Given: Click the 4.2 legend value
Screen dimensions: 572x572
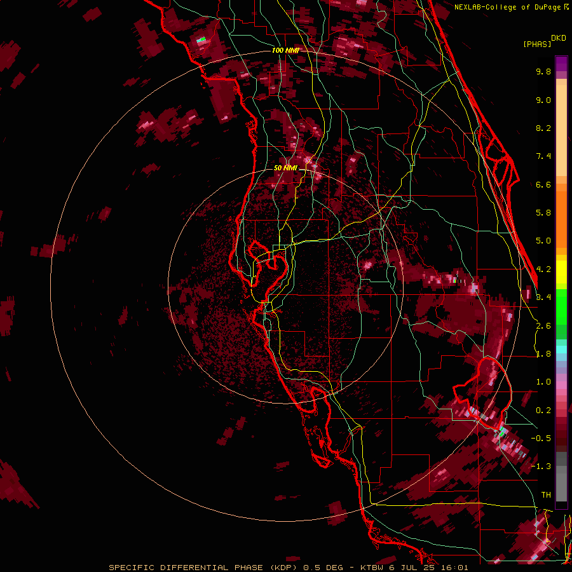Looking at the screenshot, I should click(x=543, y=269).
